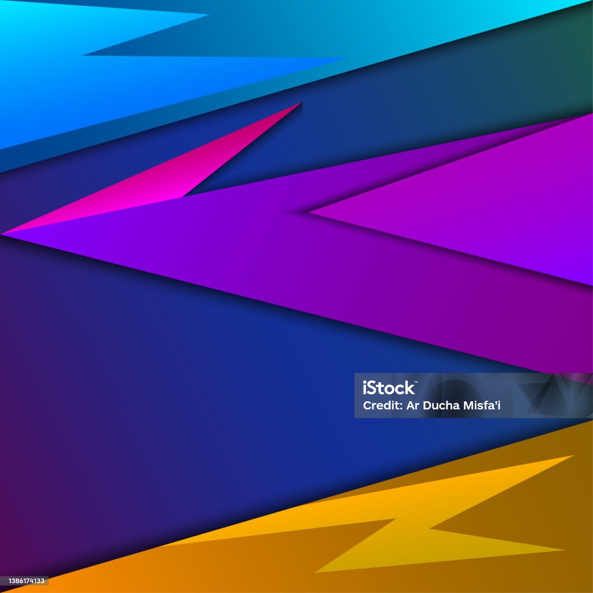Click the trademark symbol beside iStock
Screen dimensions: 593x593
[416, 382]
